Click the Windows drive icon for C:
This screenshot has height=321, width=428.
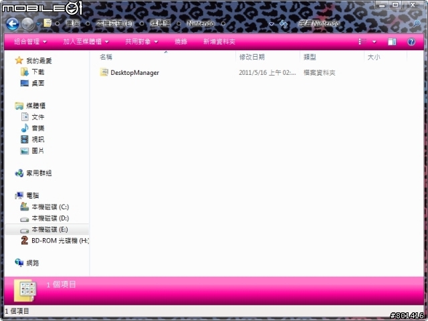[x=25, y=207]
